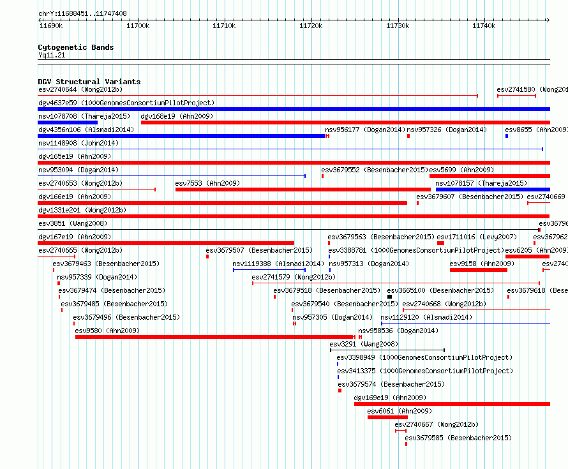The width and height of the screenshot is (568, 469).
Task: Click esv1711016 (Levy2007) label
Action: click(477, 237)
